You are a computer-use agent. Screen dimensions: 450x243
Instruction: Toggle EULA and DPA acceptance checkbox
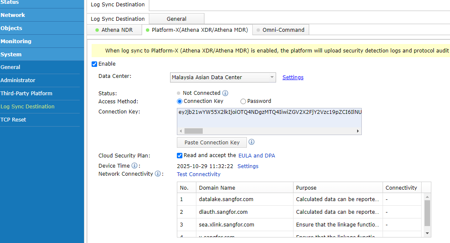[180, 155]
